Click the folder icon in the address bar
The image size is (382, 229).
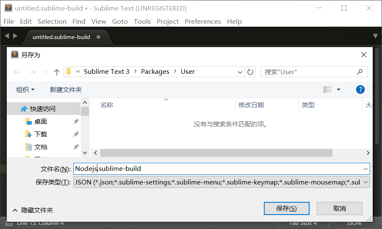pyautogui.click(x=69, y=71)
